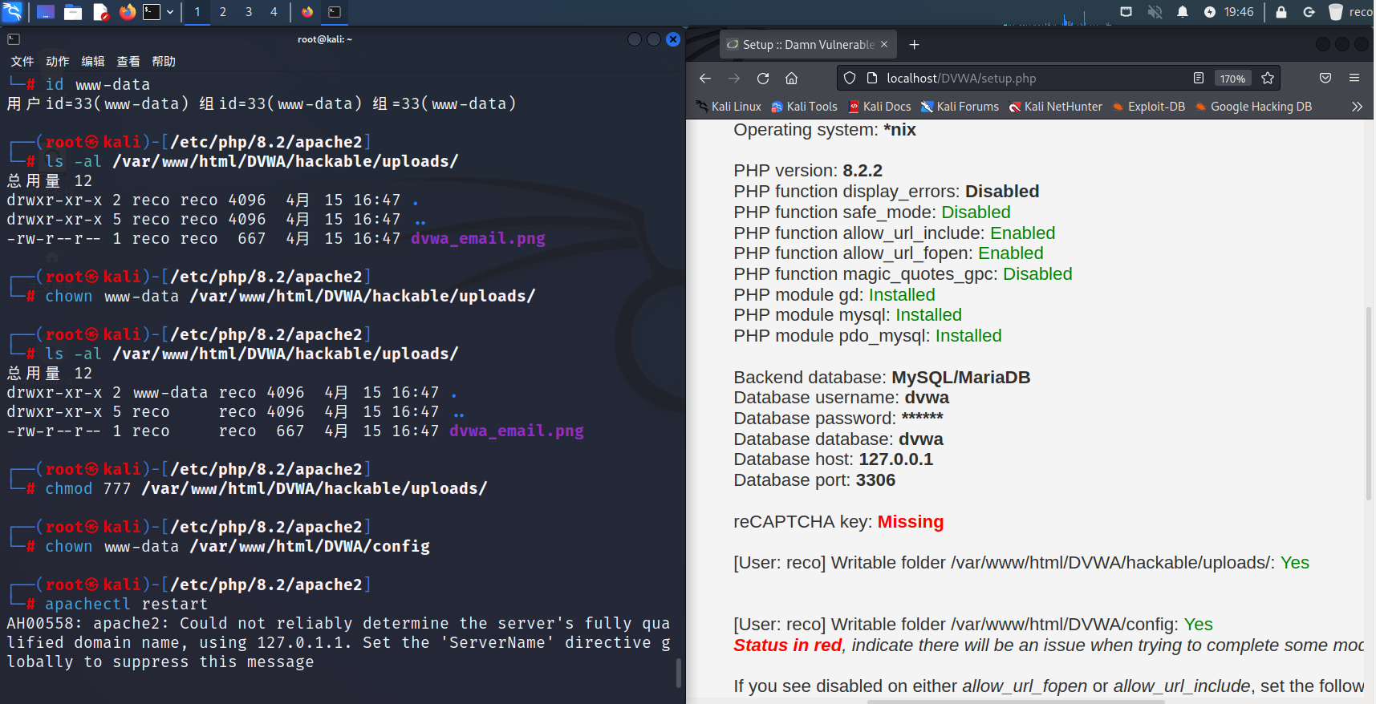Image resolution: width=1376 pixels, height=704 pixels.
Task: Open terminal 文件 menu
Action: (22, 62)
